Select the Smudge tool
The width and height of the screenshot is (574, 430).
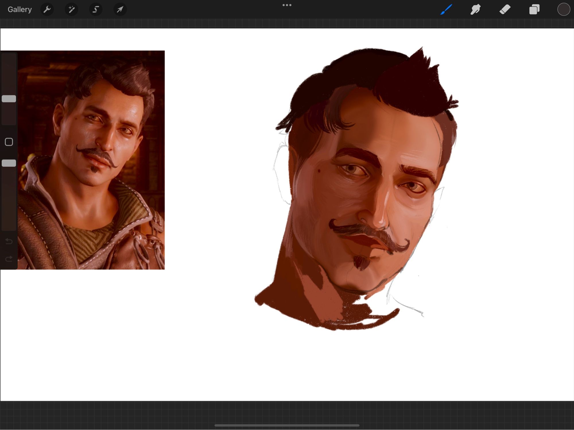pos(476,9)
